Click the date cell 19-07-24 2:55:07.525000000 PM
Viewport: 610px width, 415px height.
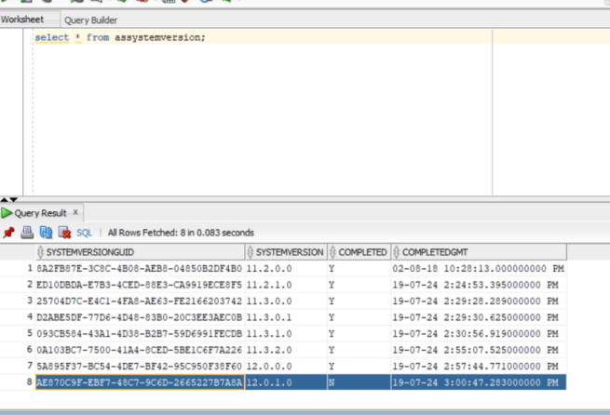(x=479, y=350)
